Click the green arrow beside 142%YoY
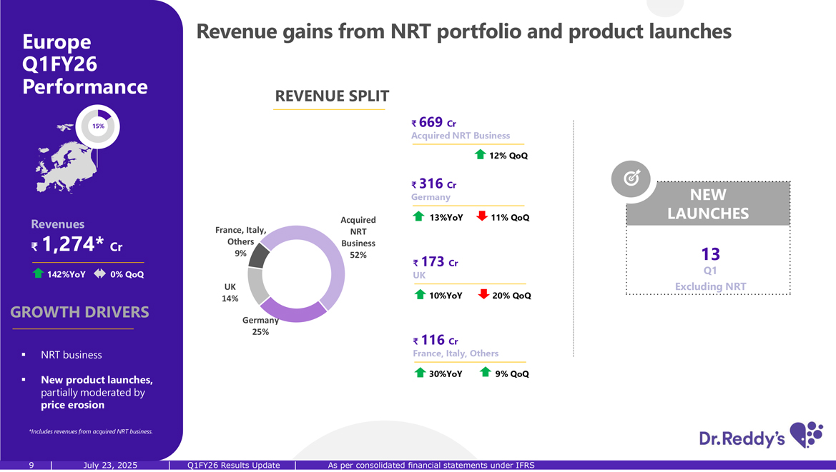This screenshot has width=836, height=472. [38, 273]
